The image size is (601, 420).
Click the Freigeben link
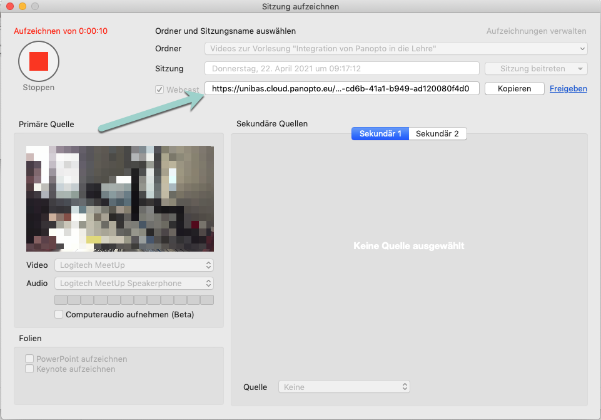pos(568,89)
